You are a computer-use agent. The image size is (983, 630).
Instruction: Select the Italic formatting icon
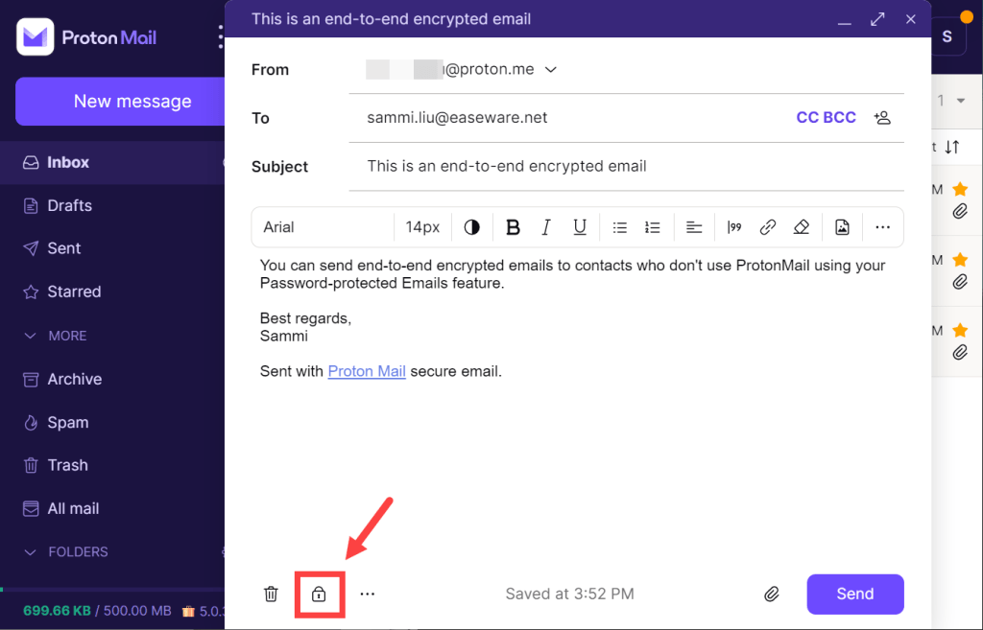click(x=545, y=227)
